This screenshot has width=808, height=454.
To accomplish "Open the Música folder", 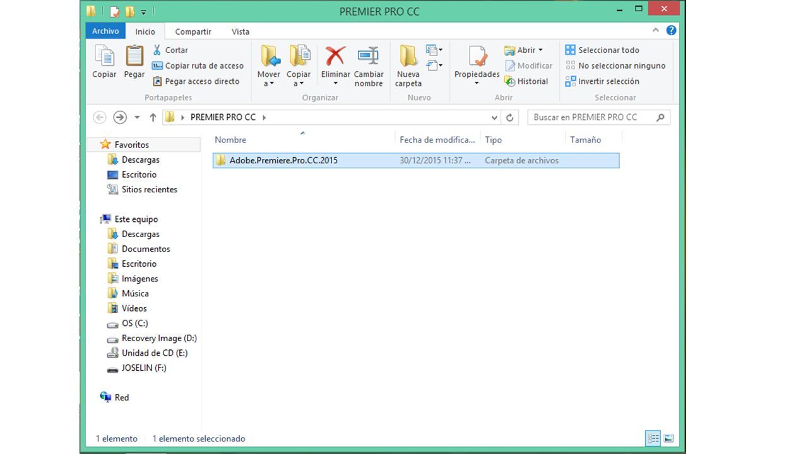I will coord(135,294).
